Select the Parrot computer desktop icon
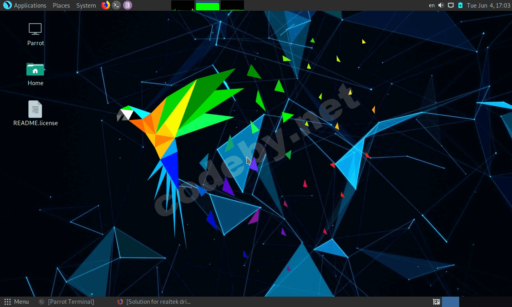 (x=35, y=34)
